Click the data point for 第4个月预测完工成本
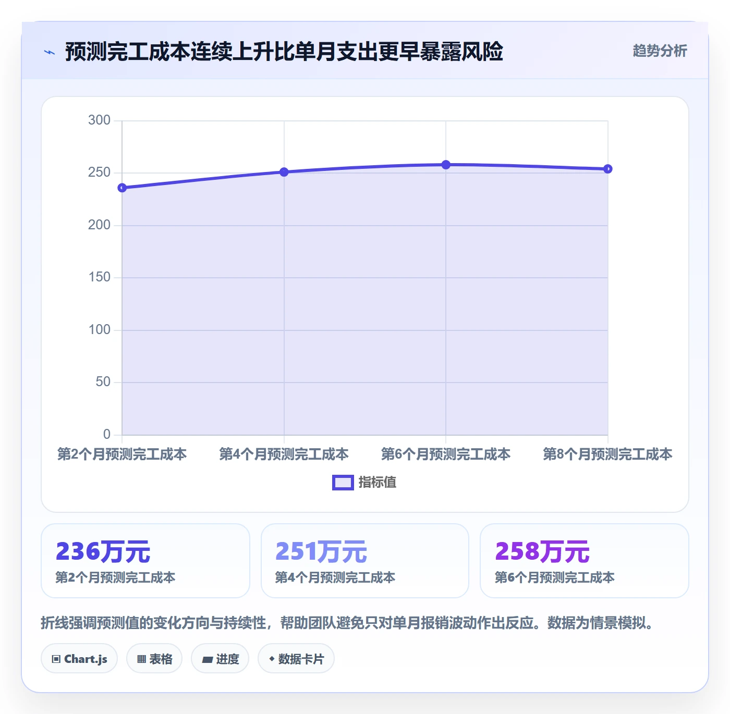This screenshot has height=714, width=730. tap(284, 172)
